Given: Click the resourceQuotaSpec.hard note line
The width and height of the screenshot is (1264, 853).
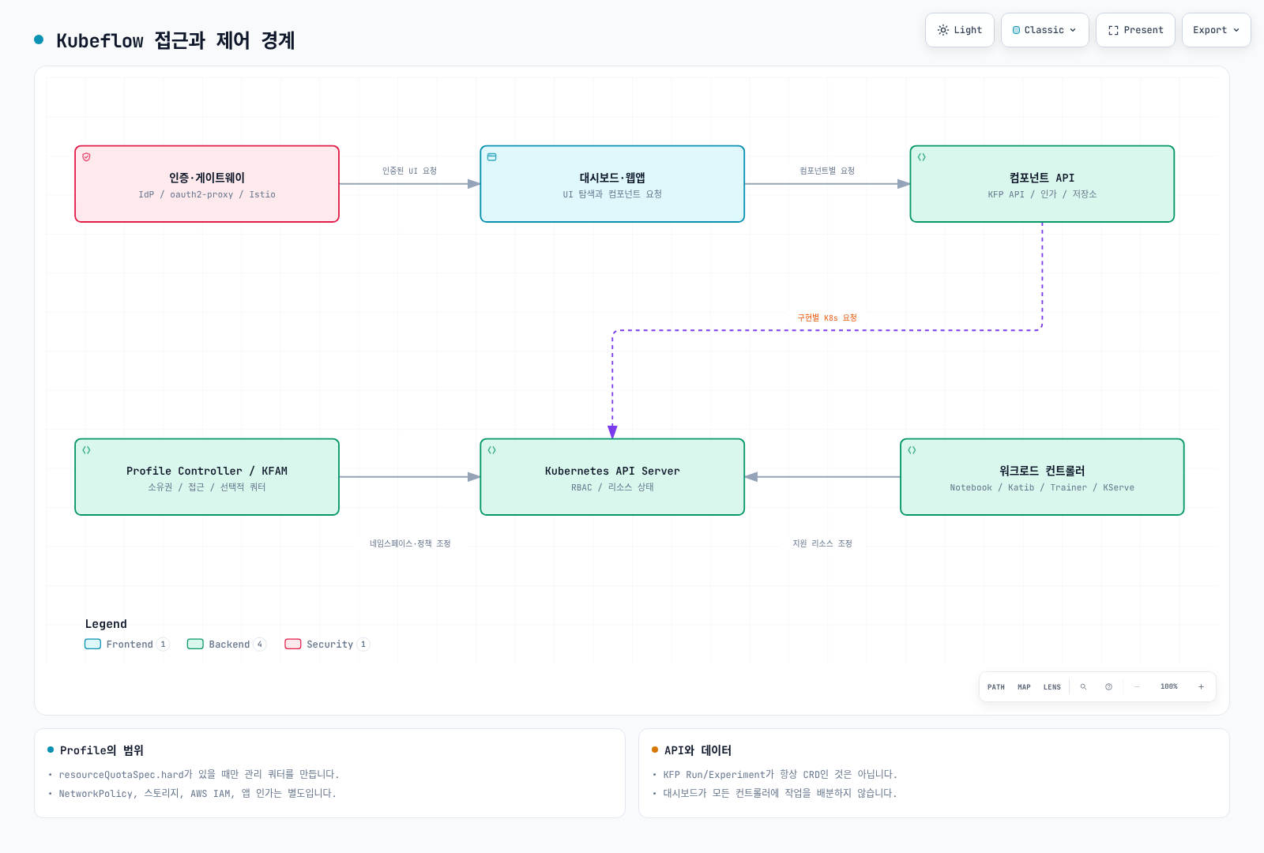Looking at the screenshot, I should point(199,775).
